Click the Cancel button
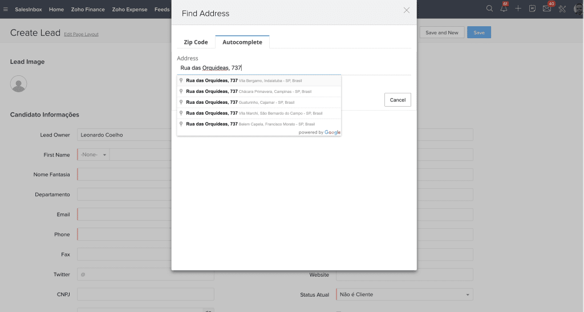This screenshot has height=312, width=584. [x=398, y=100]
